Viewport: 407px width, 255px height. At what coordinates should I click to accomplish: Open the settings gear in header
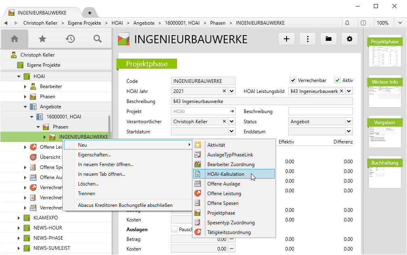click(350, 39)
